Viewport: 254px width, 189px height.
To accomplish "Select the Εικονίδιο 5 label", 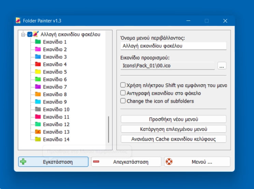I will [55, 72].
